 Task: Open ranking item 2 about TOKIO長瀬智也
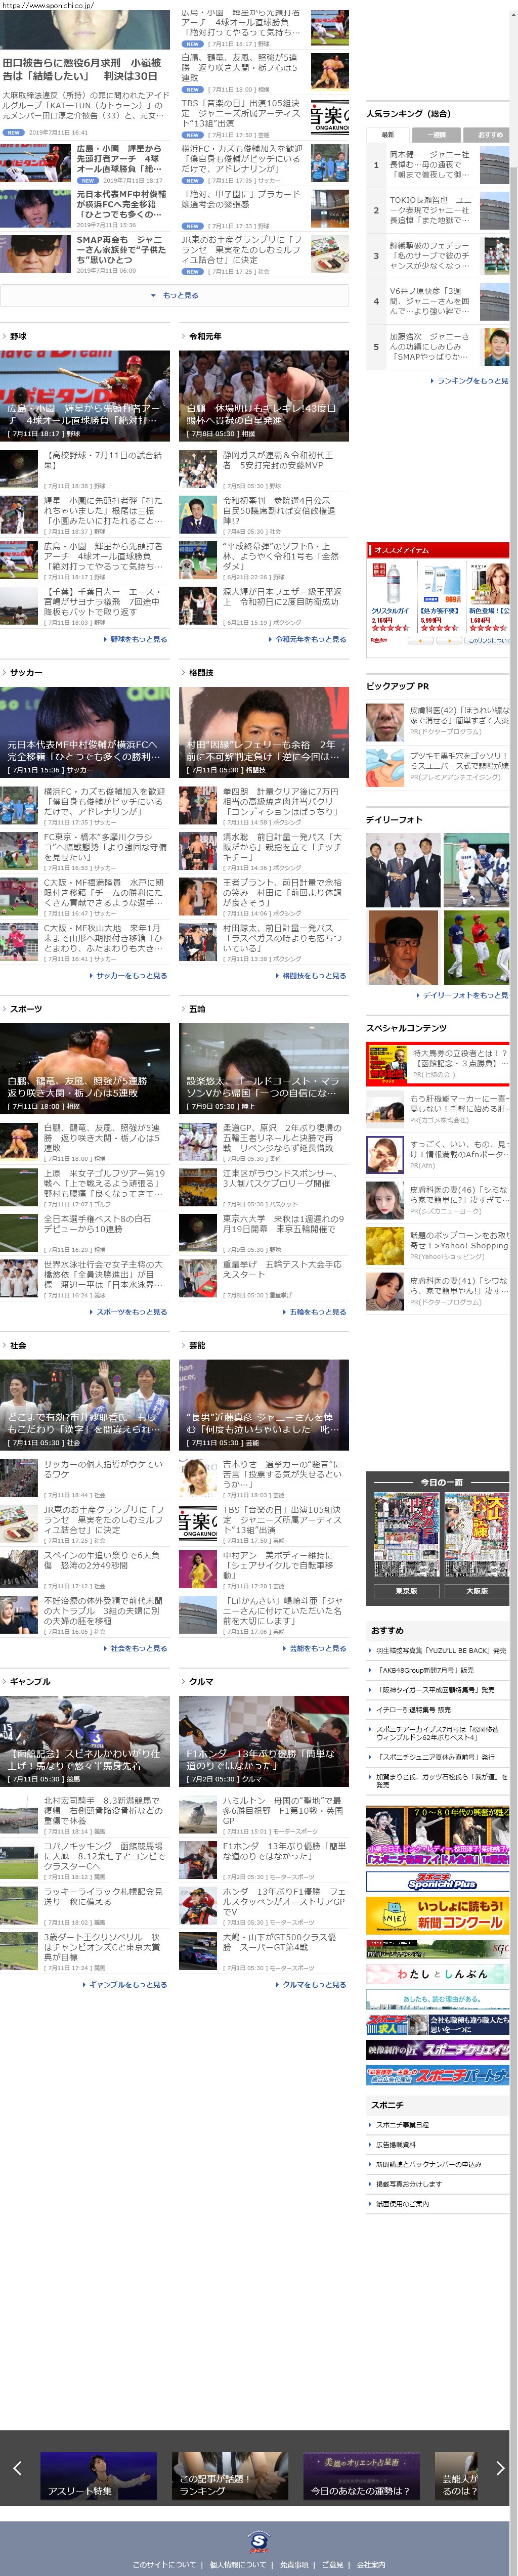pyautogui.click(x=437, y=210)
